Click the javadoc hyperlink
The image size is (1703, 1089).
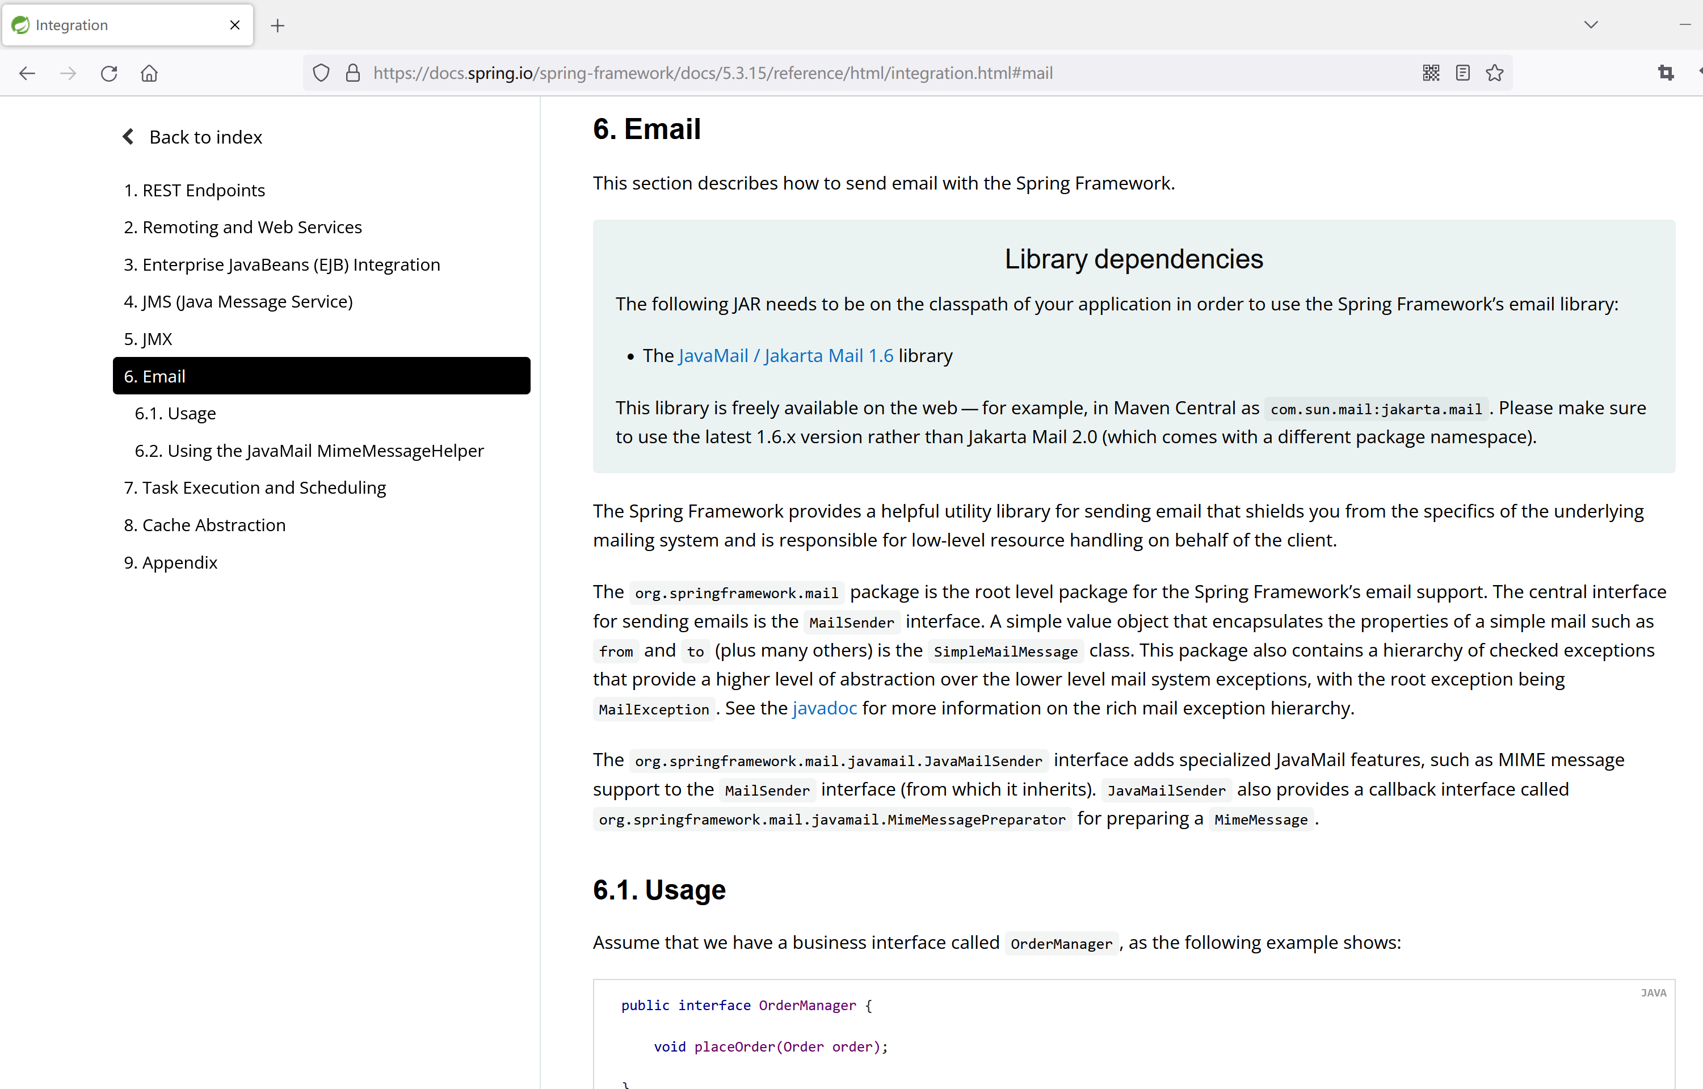824,708
